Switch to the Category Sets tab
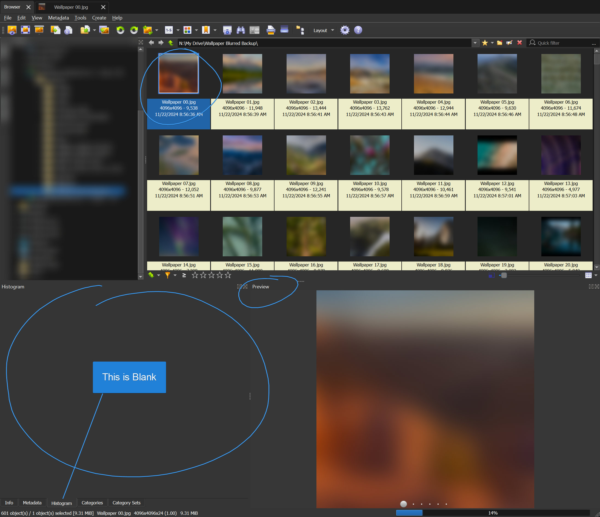 126,502
